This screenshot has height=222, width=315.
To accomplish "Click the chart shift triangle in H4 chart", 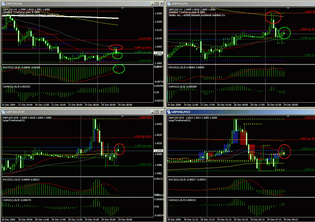I will 122,8.
